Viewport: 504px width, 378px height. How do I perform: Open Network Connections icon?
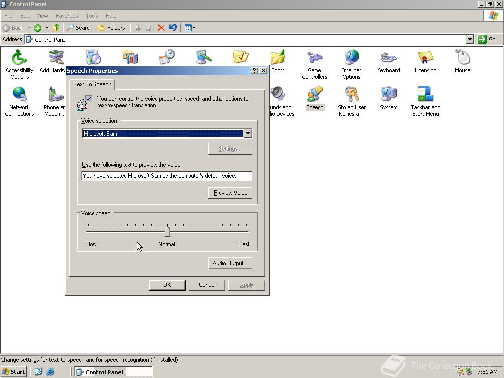[x=19, y=101]
